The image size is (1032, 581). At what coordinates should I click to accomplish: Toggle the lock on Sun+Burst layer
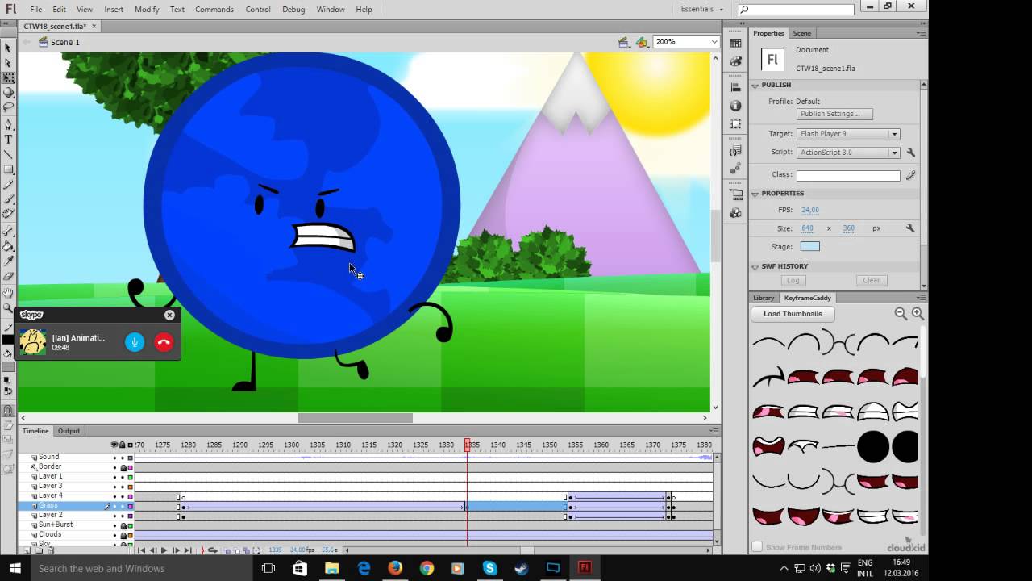pos(123,525)
